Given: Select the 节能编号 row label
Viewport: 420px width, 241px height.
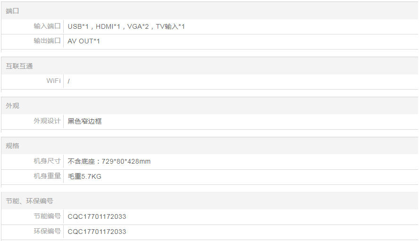Looking at the screenshot, I should click(47, 216).
